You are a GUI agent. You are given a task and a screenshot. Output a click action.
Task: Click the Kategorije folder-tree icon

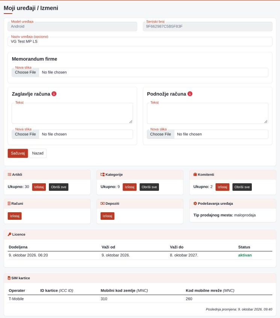pos(103,174)
